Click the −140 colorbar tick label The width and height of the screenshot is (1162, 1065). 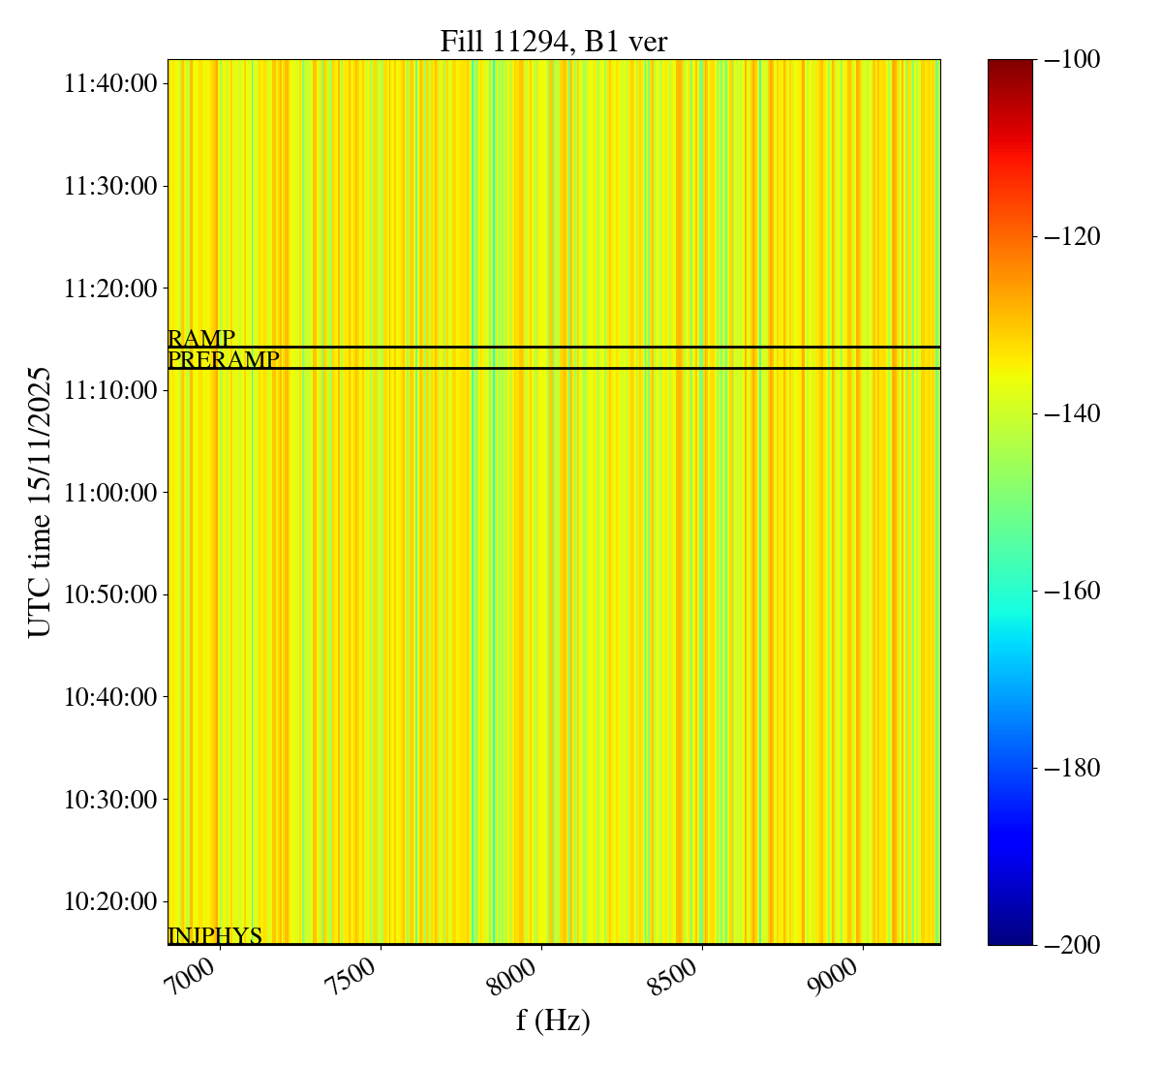point(1068,414)
